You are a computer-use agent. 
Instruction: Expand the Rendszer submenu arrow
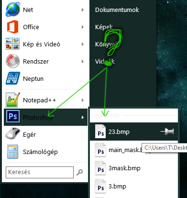click(x=83, y=61)
